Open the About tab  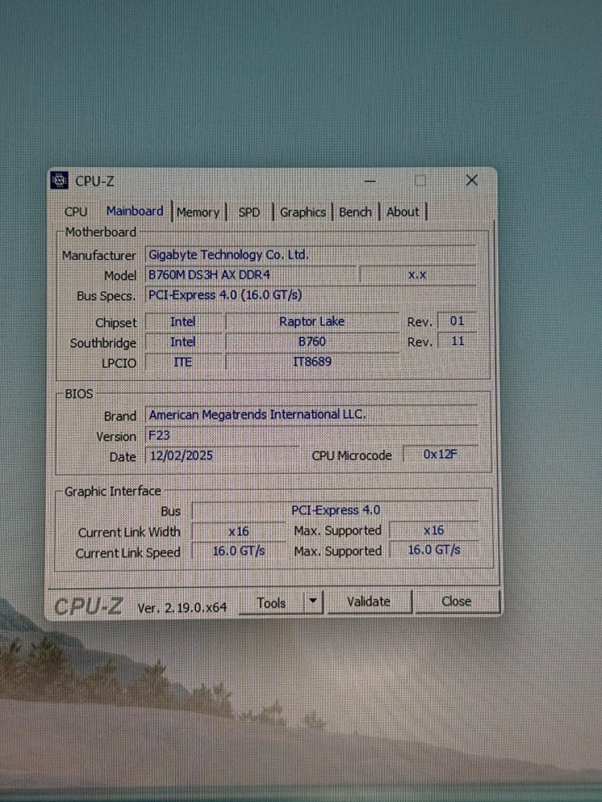coord(402,212)
